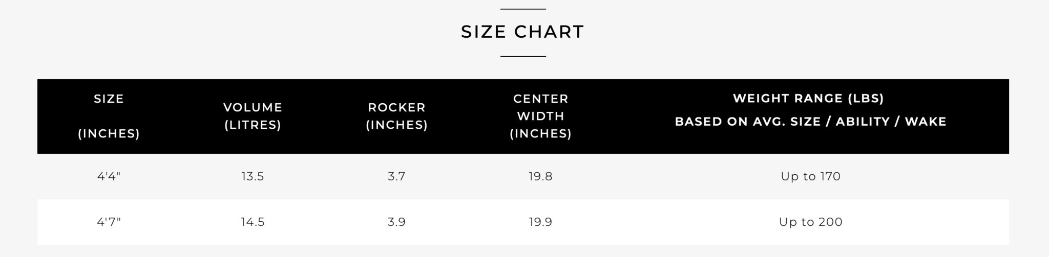
Task: Select the SIZE (INCHES) column header
Action: [109, 116]
